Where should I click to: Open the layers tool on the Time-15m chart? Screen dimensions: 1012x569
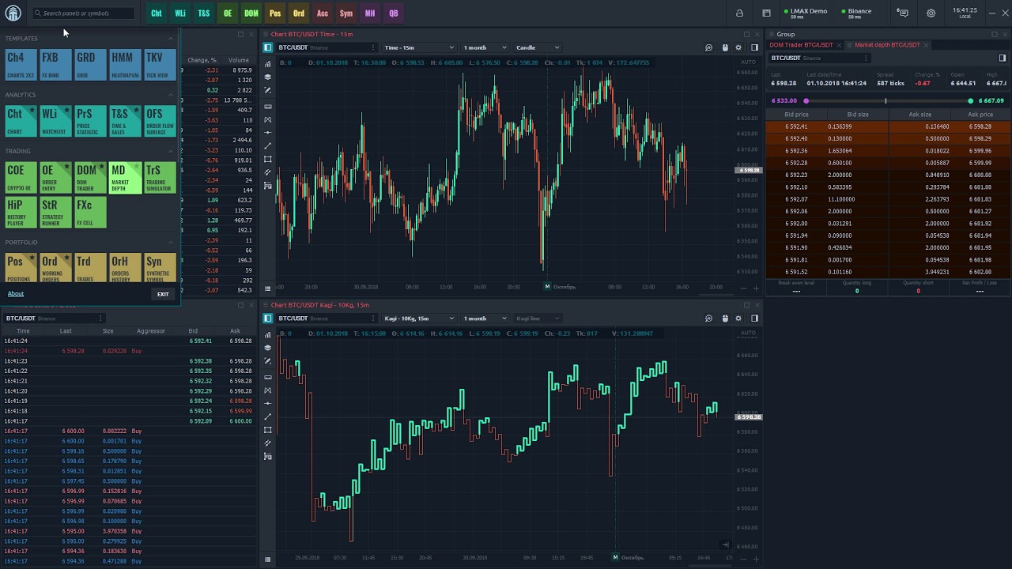click(x=268, y=77)
